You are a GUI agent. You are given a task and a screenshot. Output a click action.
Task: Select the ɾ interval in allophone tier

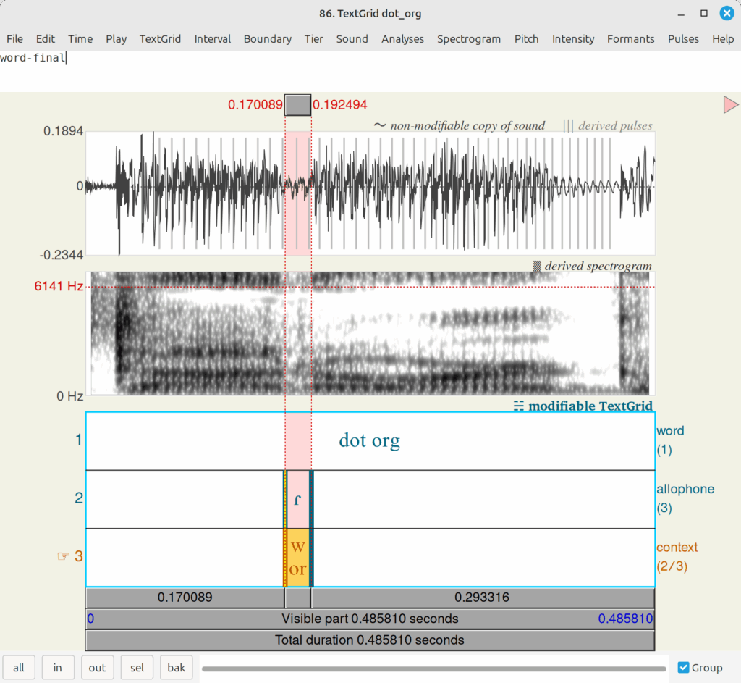click(x=298, y=499)
